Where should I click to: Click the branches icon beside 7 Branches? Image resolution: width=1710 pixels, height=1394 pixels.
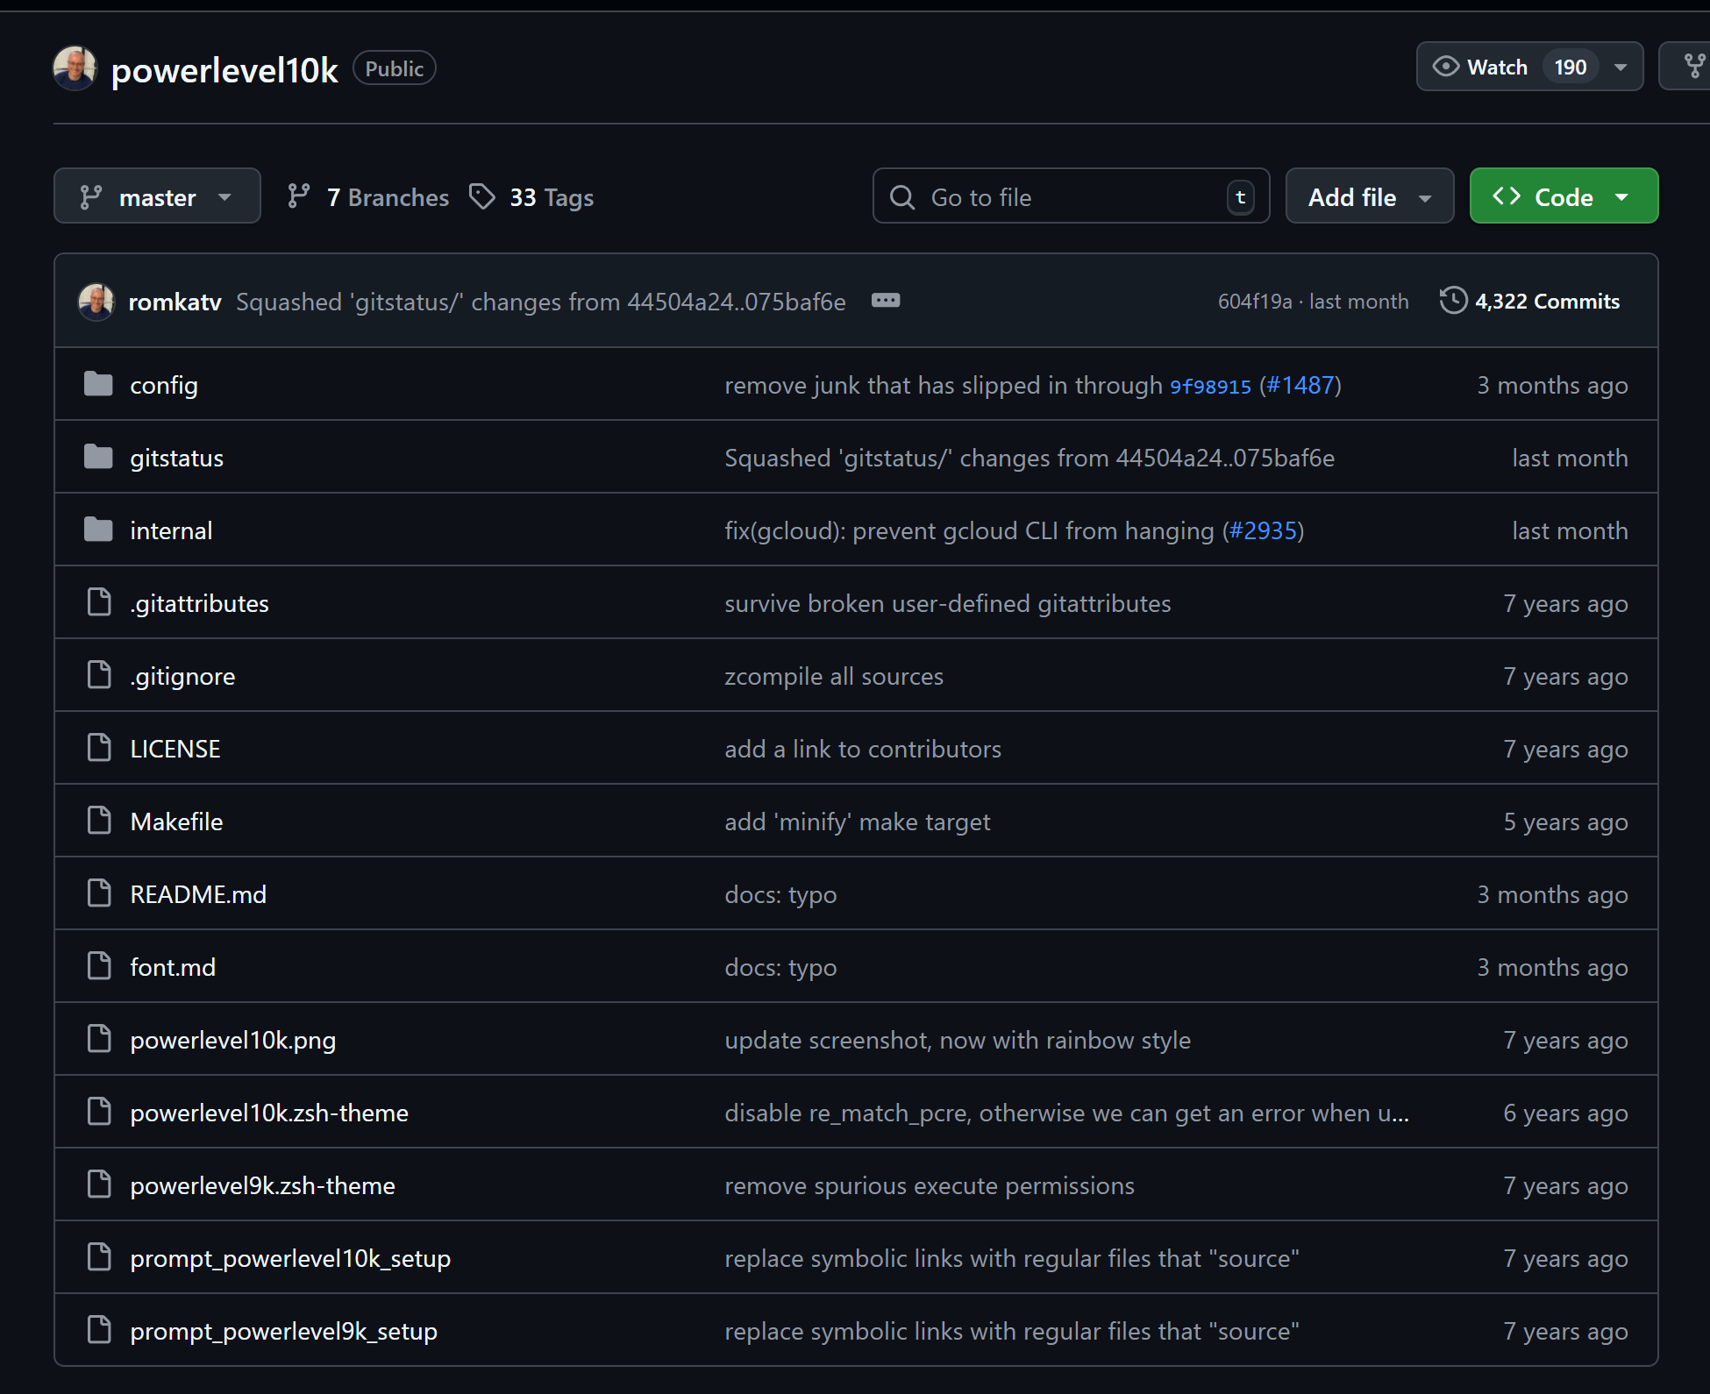(x=298, y=196)
